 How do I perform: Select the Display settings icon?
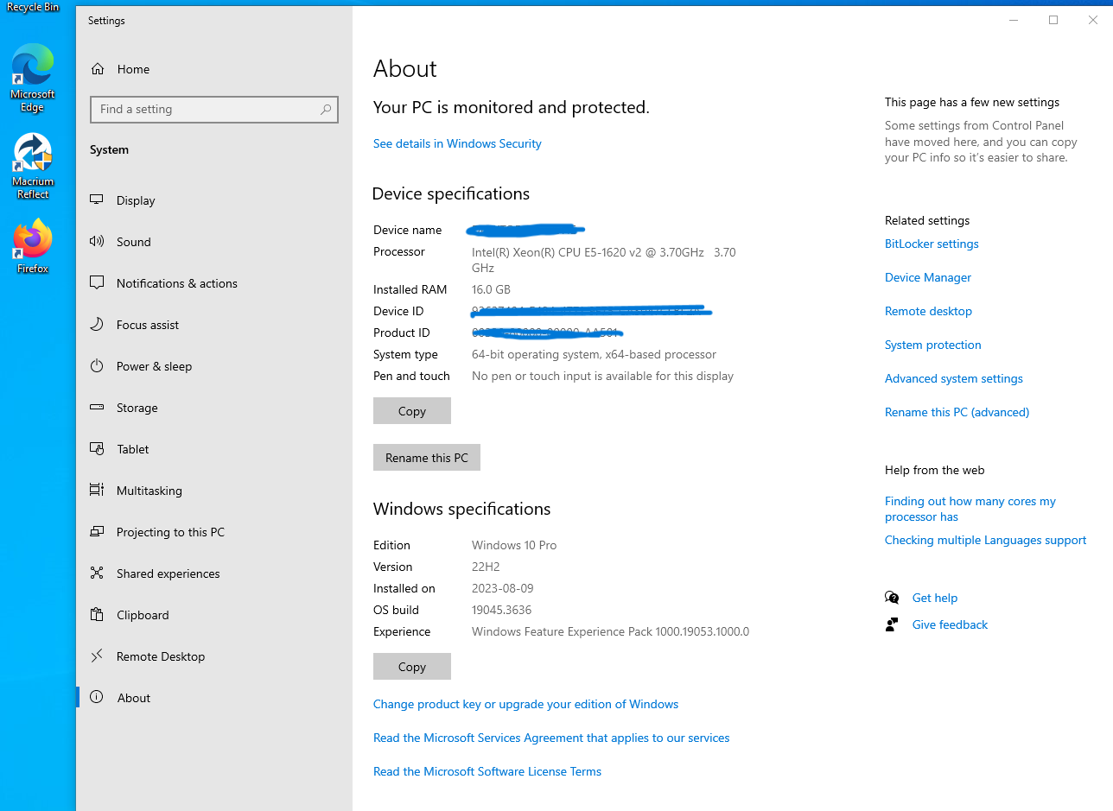pos(97,200)
